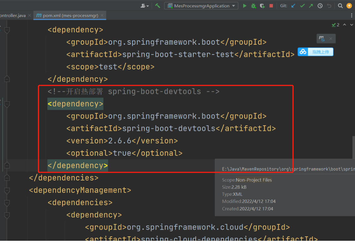Click the <version>2.6.6</version> line
Viewport: 355px width, 243px height.
click(122, 141)
